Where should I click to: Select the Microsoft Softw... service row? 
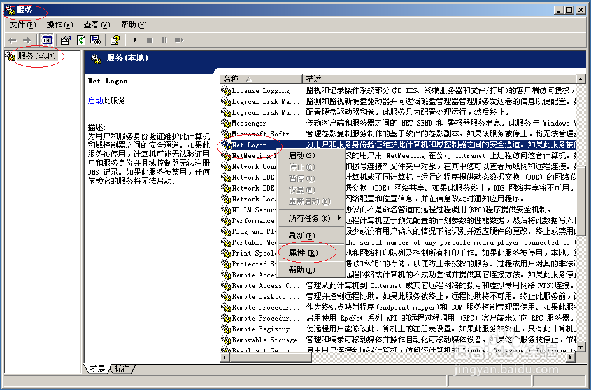(x=398, y=134)
